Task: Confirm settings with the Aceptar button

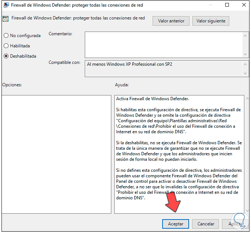Action: click(175, 224)
